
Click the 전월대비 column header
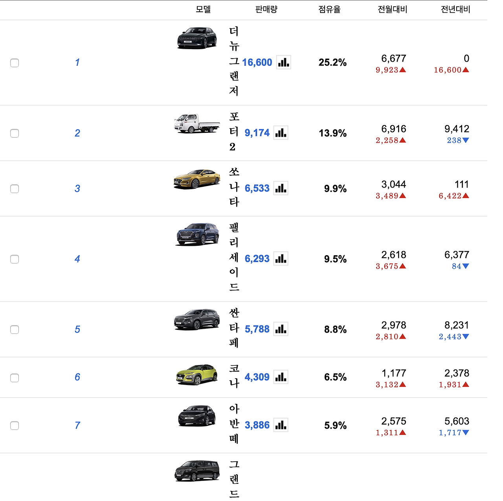pos(392,9)
